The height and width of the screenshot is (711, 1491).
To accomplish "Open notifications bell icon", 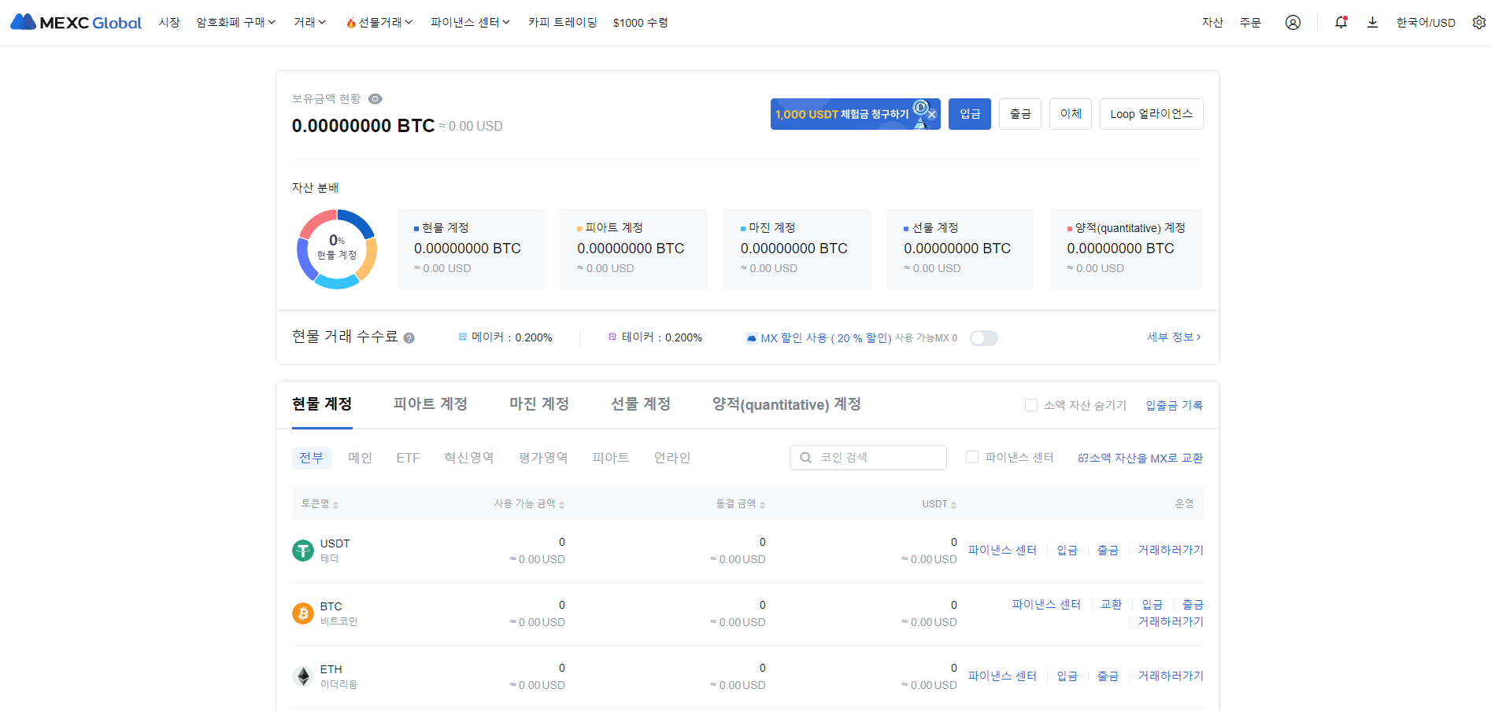I will click(x=1341, y=22).
